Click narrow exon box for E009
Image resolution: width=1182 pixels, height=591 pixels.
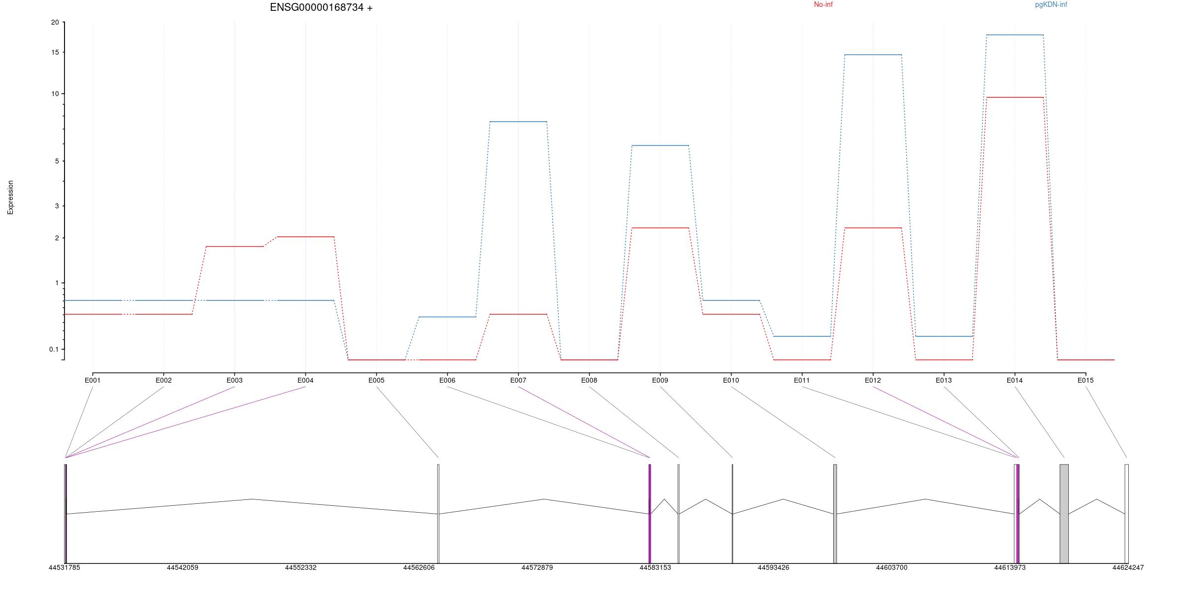[x=732, y=514]
